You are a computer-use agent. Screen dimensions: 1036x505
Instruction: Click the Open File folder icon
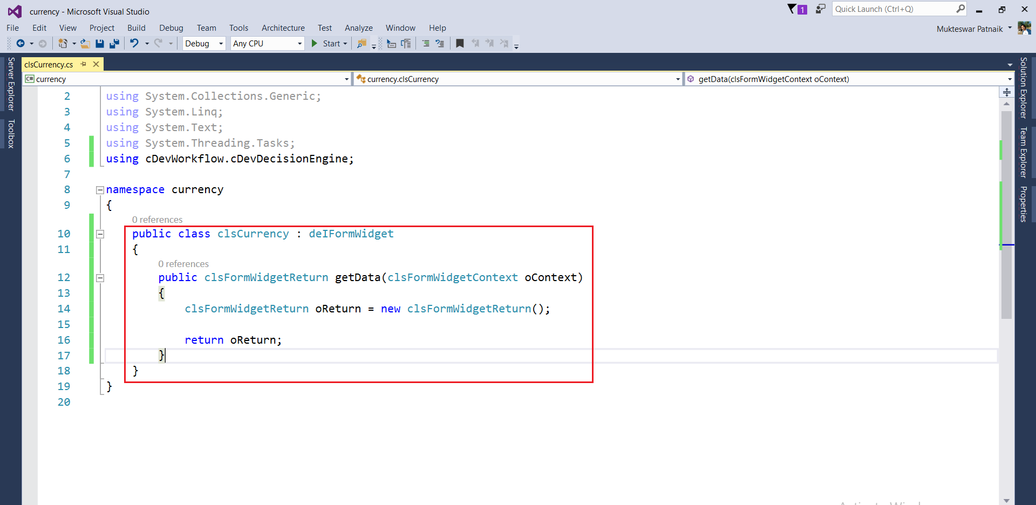click(x=85, y=44)
